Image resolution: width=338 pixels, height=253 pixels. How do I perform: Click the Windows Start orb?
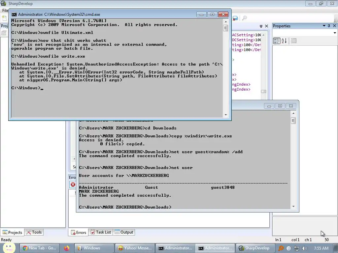[9, 248]
